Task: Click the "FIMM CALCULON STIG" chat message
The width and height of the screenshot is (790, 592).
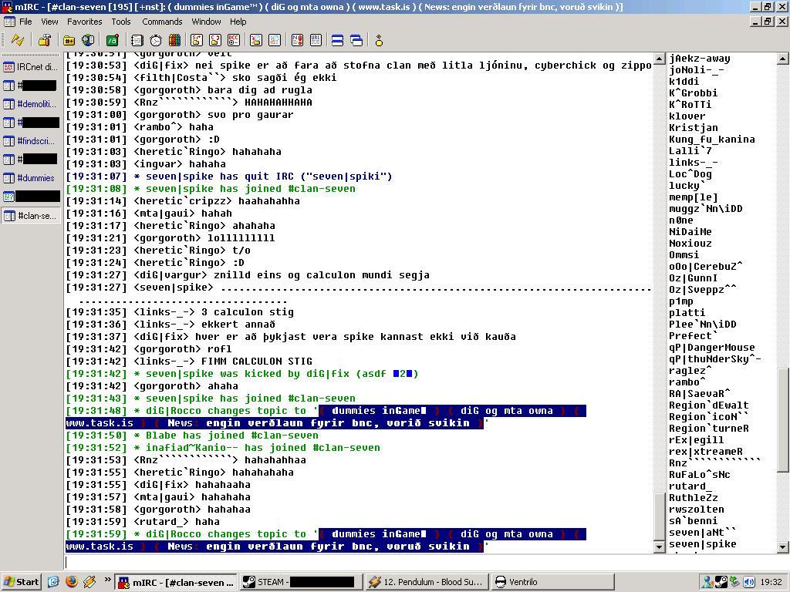Action: click(257, 362)
